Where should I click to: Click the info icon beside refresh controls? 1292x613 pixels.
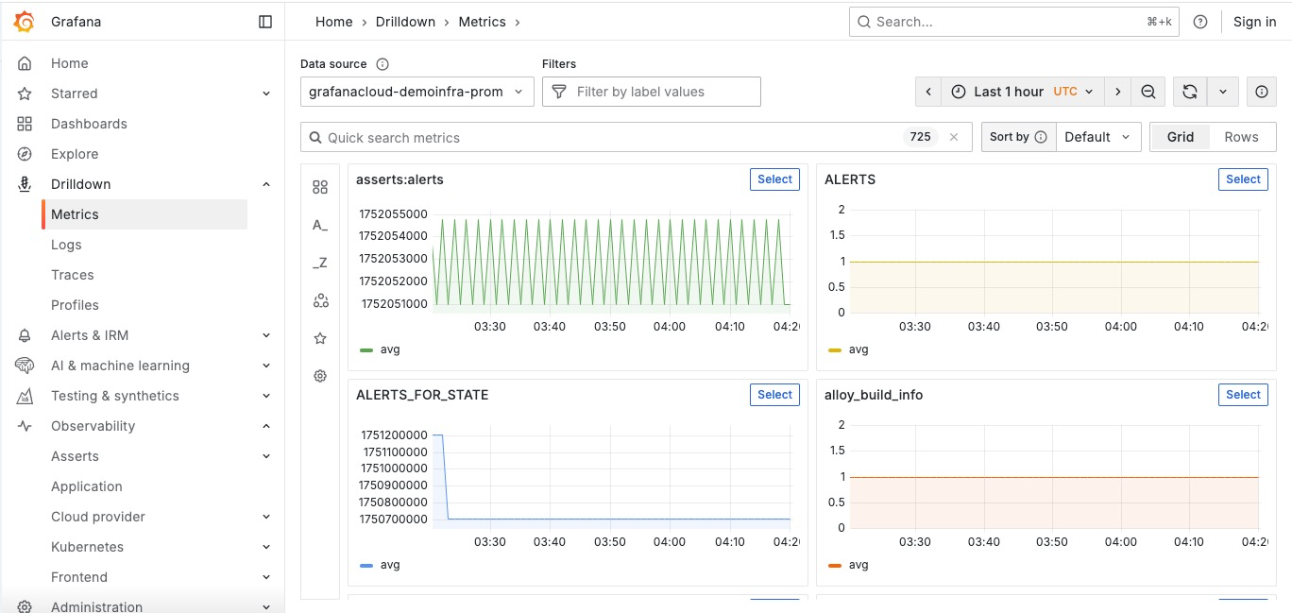coord(1262,92)
